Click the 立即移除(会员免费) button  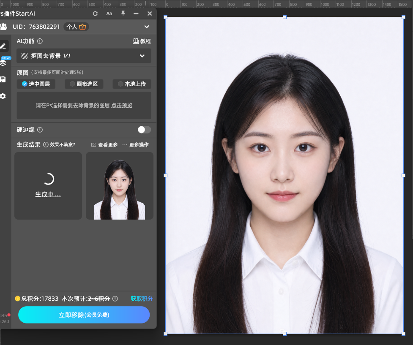point(84,315)
